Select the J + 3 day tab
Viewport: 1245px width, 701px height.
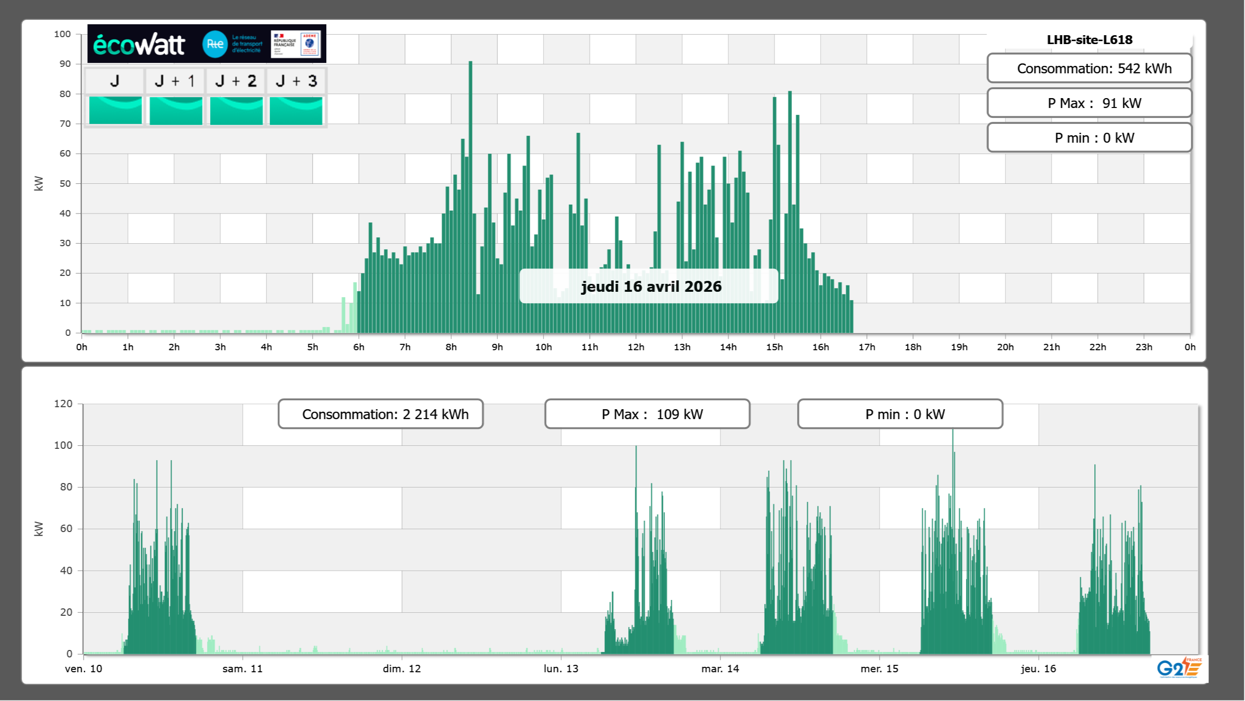296,81
